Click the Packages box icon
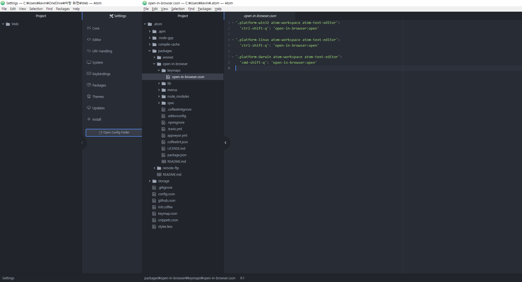This screenshot has width=522, height=282. tap(89, 85)
